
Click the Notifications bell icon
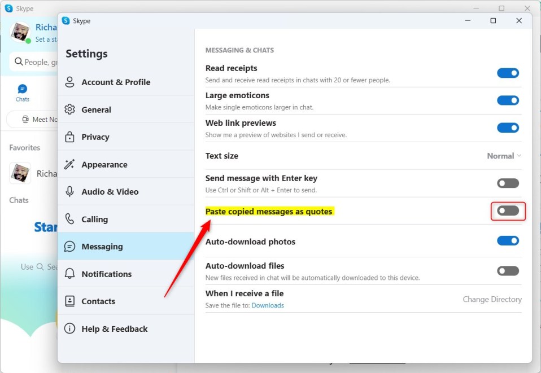tap(69, 274)
